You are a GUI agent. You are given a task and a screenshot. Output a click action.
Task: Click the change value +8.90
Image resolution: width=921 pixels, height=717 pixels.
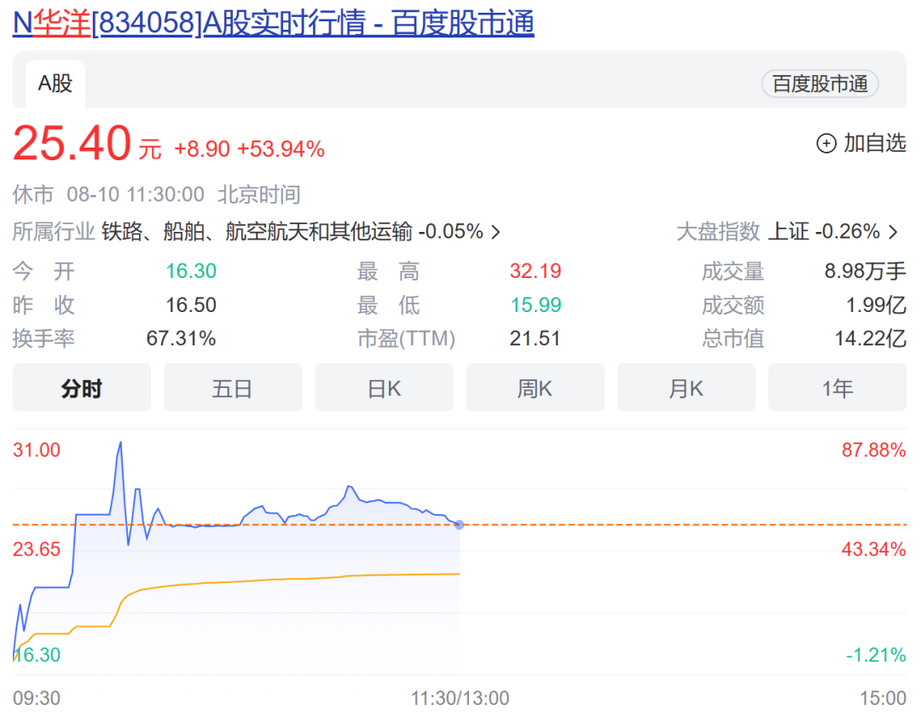[202, 149]
